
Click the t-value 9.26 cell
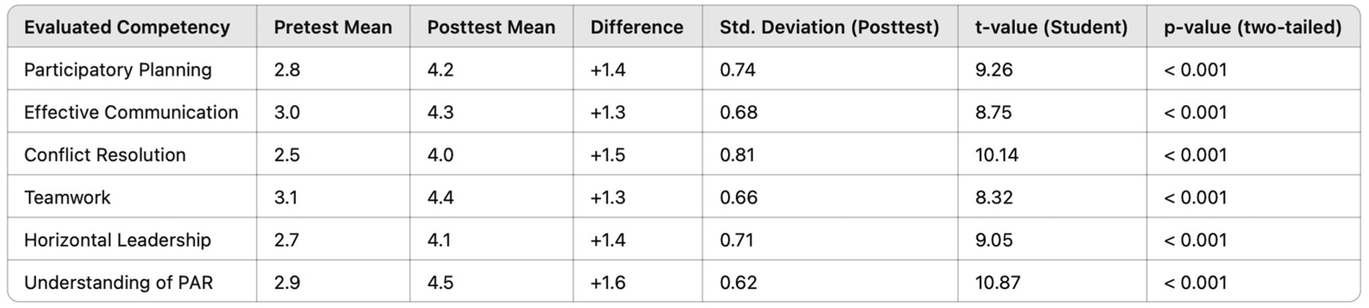pos(994,69)
